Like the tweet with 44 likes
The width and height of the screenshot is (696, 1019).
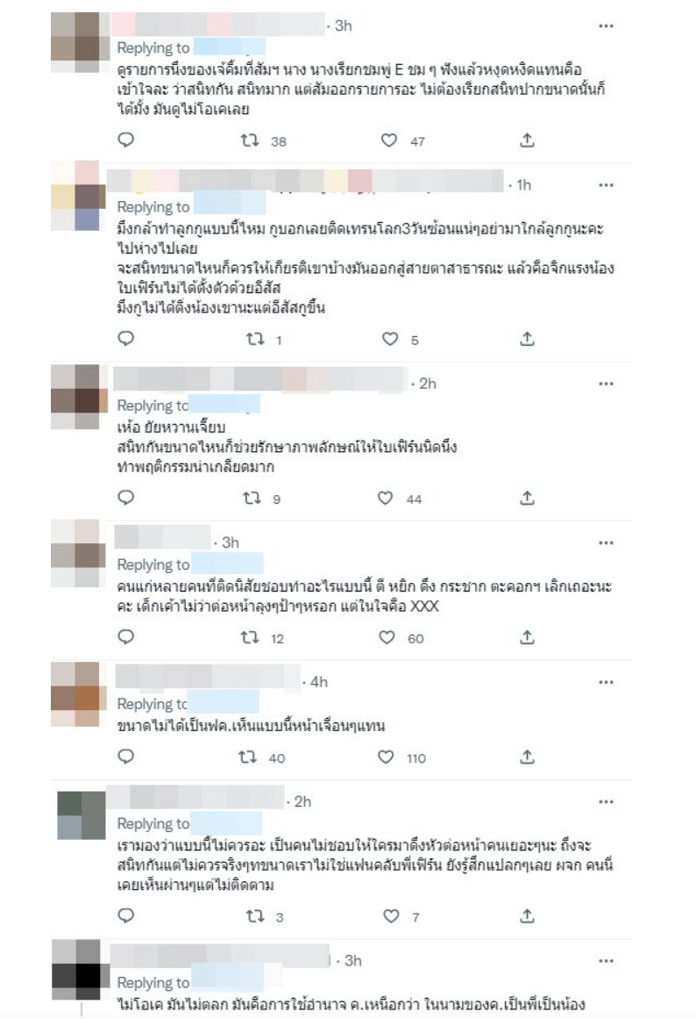pos(385,499)
